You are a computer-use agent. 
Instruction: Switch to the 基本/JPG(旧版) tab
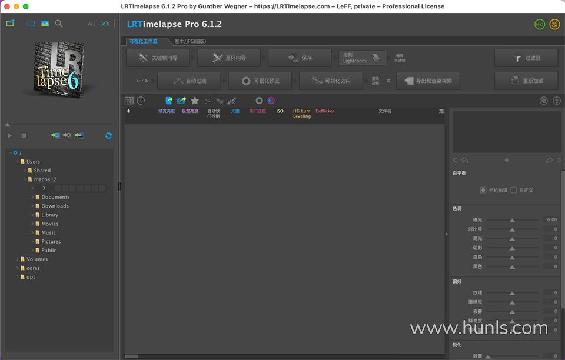190,41
